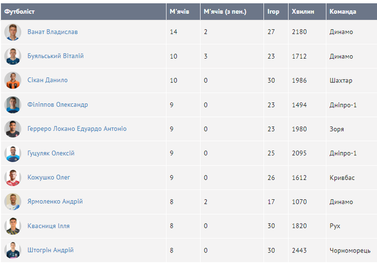The image size is (377, 264).
Task: Sort table by Ігор column header
Action: coord(273,12)
